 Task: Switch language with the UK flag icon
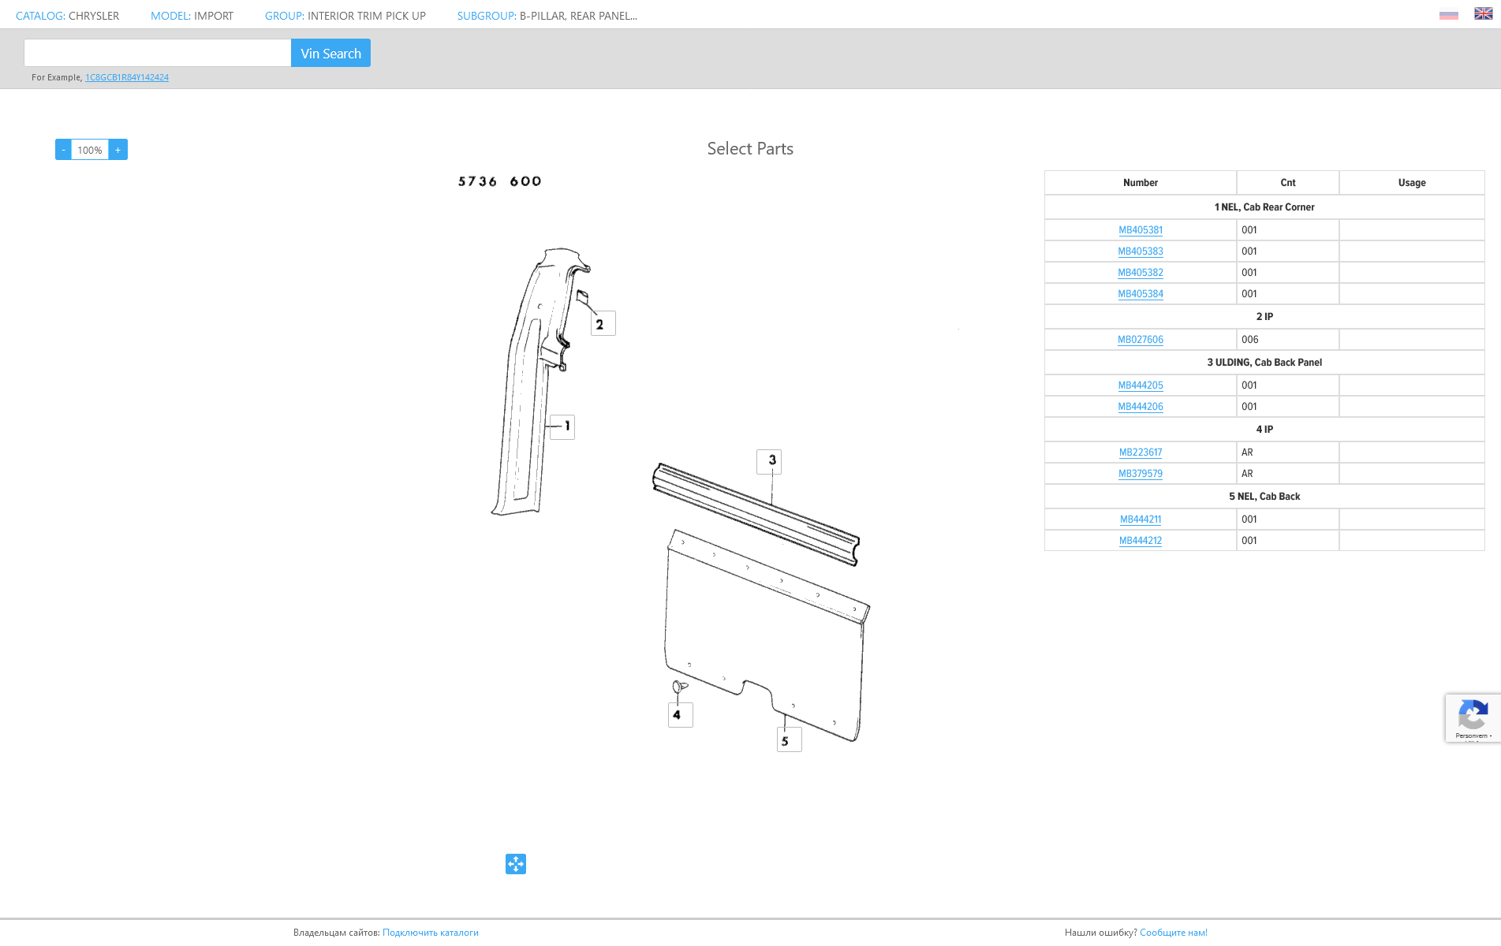pos(1483,13)
